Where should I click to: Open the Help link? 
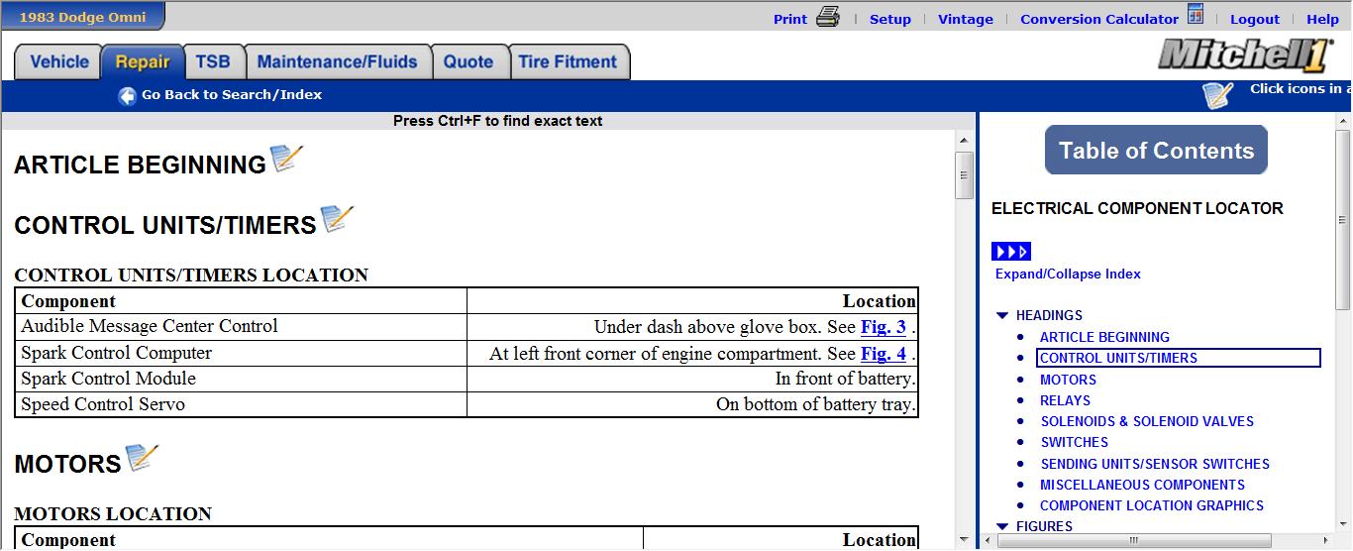(1322, 19)
